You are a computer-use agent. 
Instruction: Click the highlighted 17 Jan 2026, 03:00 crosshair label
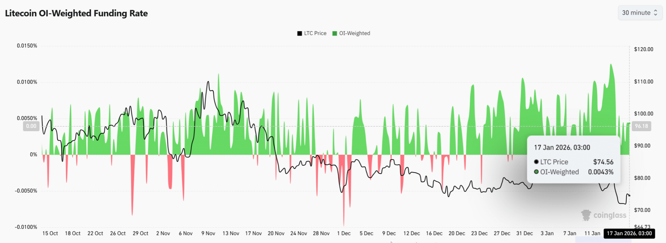(x=629, y=233)
